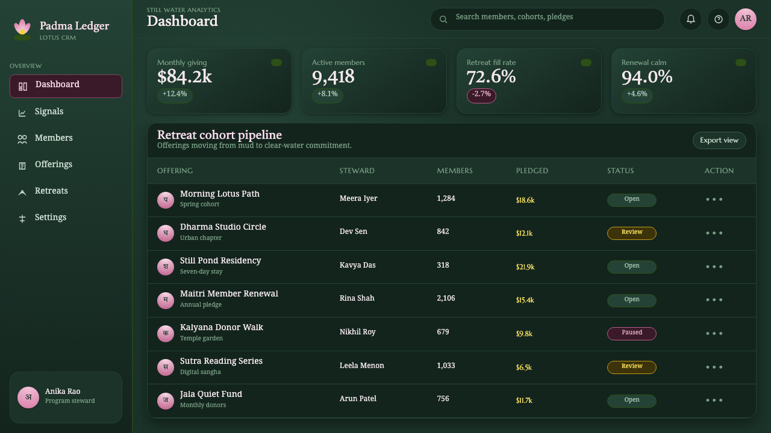Open actions menu for Still Pond Residency
This screenshot has height=433, width=771.
pos(714,266)
